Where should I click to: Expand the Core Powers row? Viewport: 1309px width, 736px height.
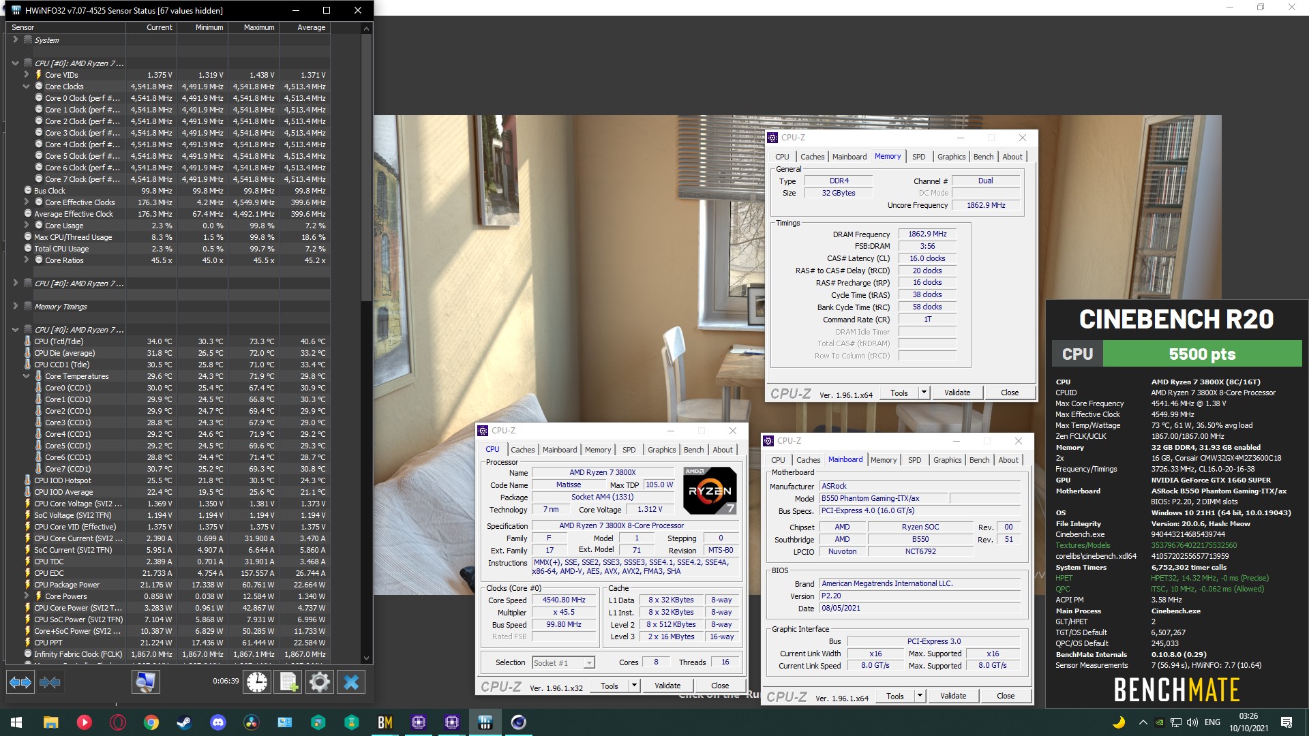click(x=26, y=596)
